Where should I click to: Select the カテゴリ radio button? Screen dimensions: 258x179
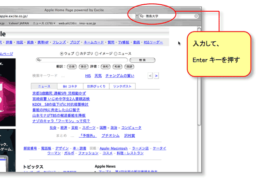point(77,54)
